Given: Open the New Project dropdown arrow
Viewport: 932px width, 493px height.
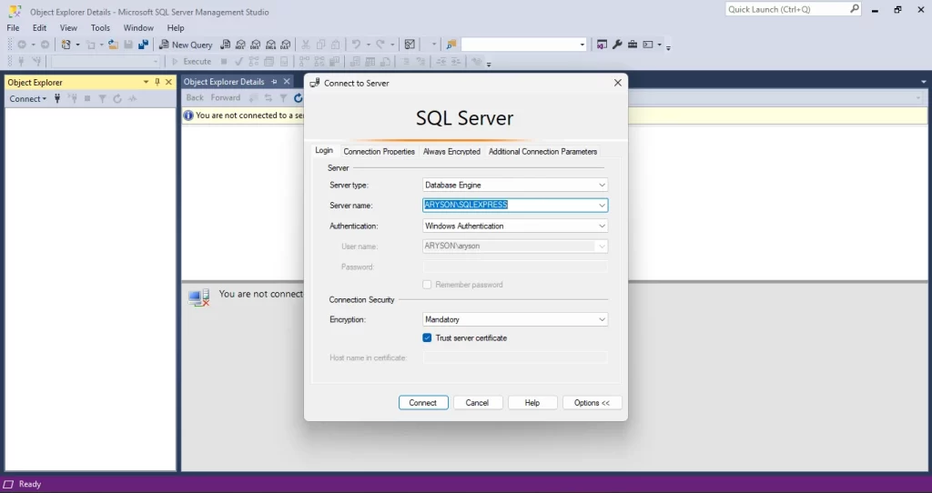Looking at the screenshot, I should tap(77, 45).
